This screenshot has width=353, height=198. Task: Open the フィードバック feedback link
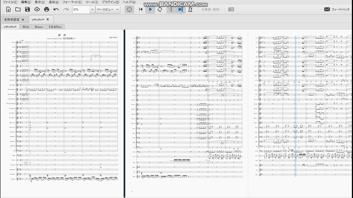pyautogui.click(x=340, y=10)
